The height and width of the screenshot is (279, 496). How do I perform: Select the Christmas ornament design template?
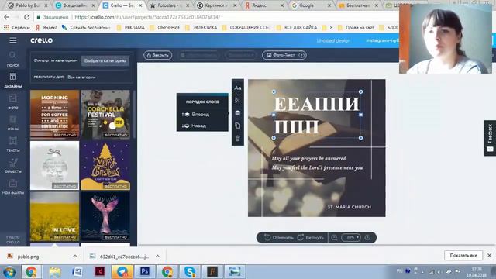pos(54,165)
